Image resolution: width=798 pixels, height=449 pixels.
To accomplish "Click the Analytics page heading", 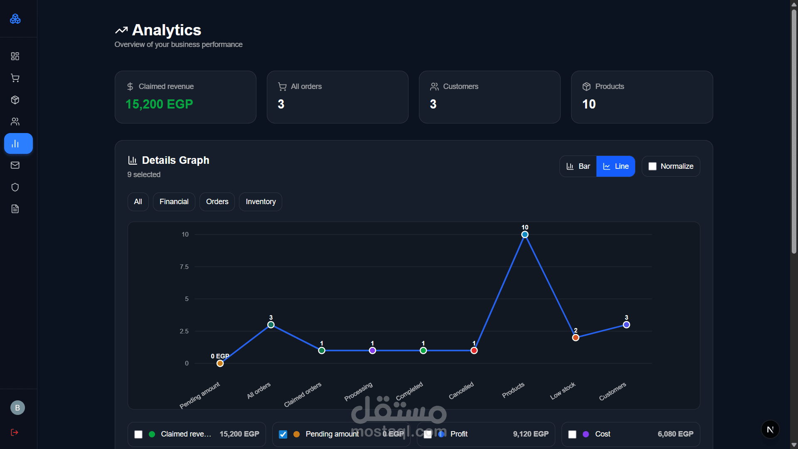I will 166,30.
